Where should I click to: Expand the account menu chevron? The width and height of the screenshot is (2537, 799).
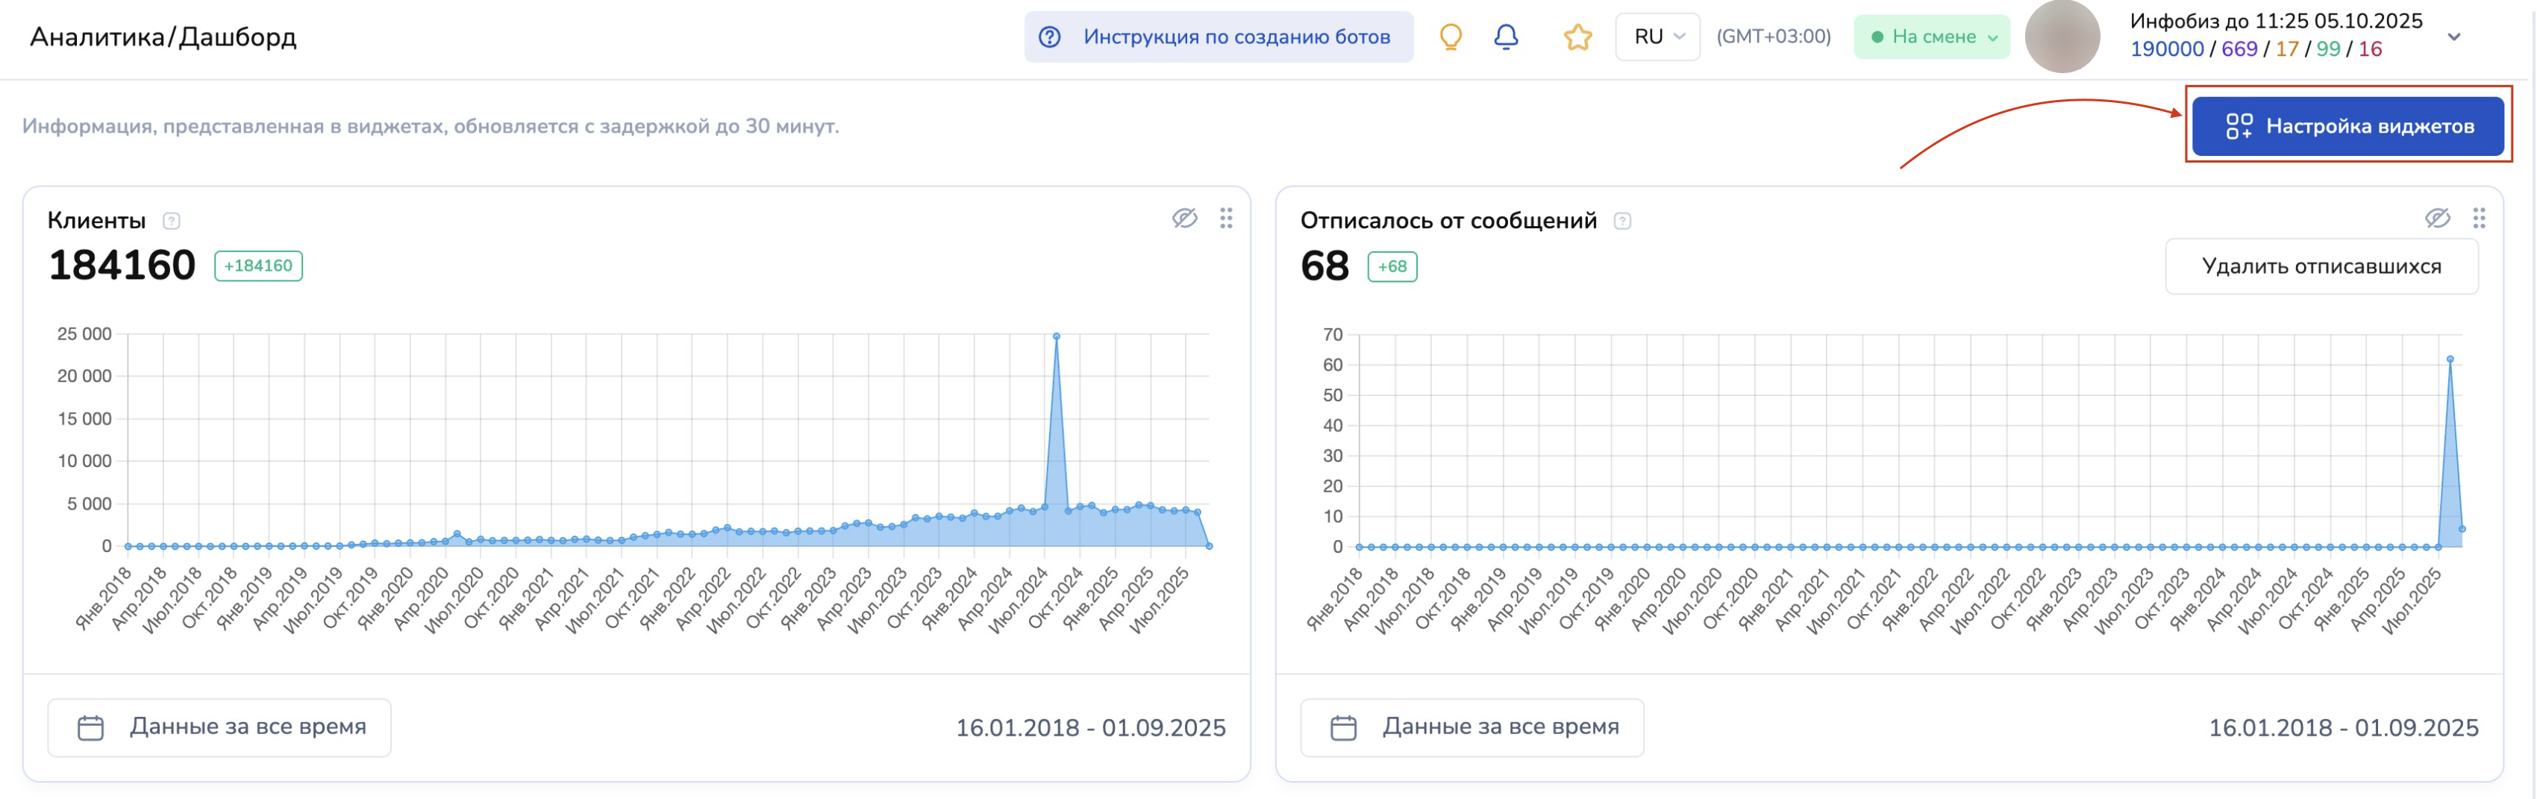click(x=2453, y=37)
